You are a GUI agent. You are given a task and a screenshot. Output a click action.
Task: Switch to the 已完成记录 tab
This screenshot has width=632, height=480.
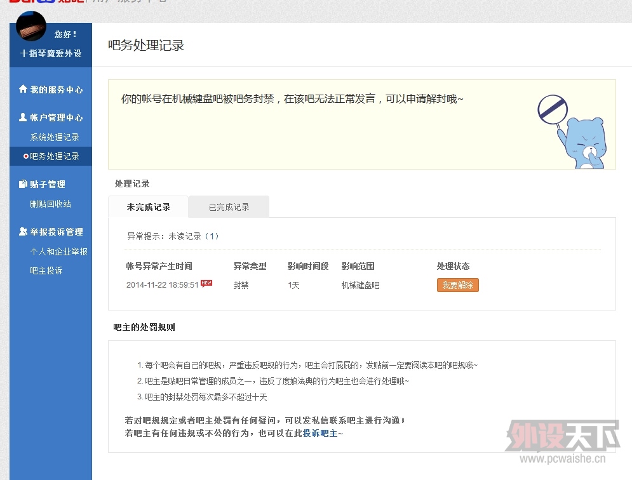tap(229, 207)
